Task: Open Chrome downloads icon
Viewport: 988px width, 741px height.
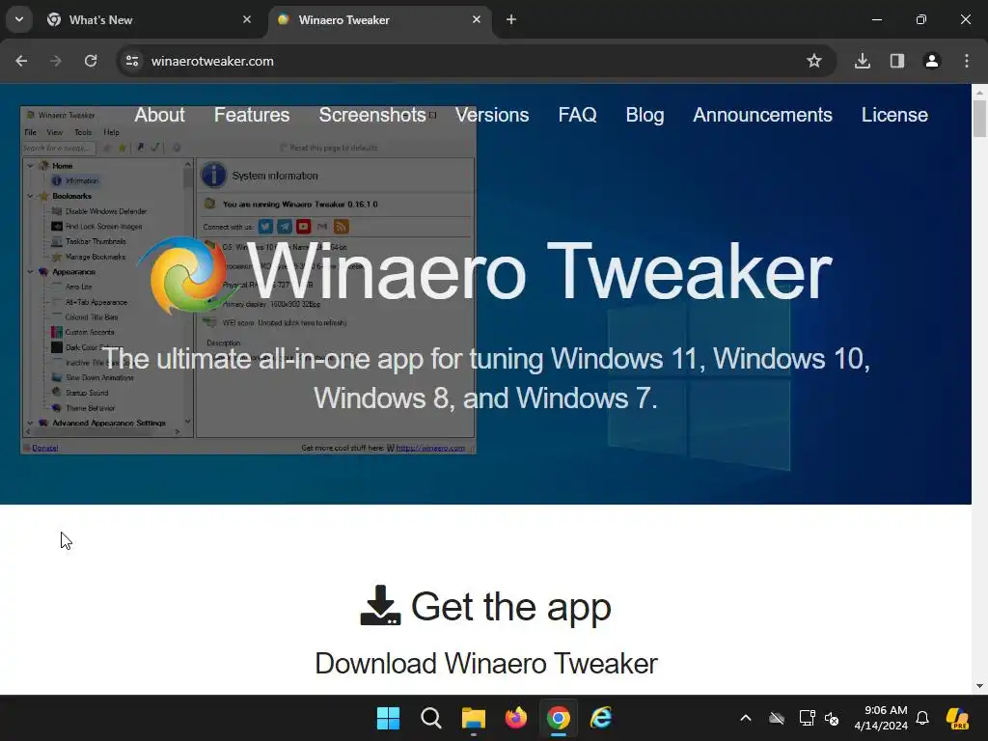Action: pyautogui.click(x=863, y=61)
